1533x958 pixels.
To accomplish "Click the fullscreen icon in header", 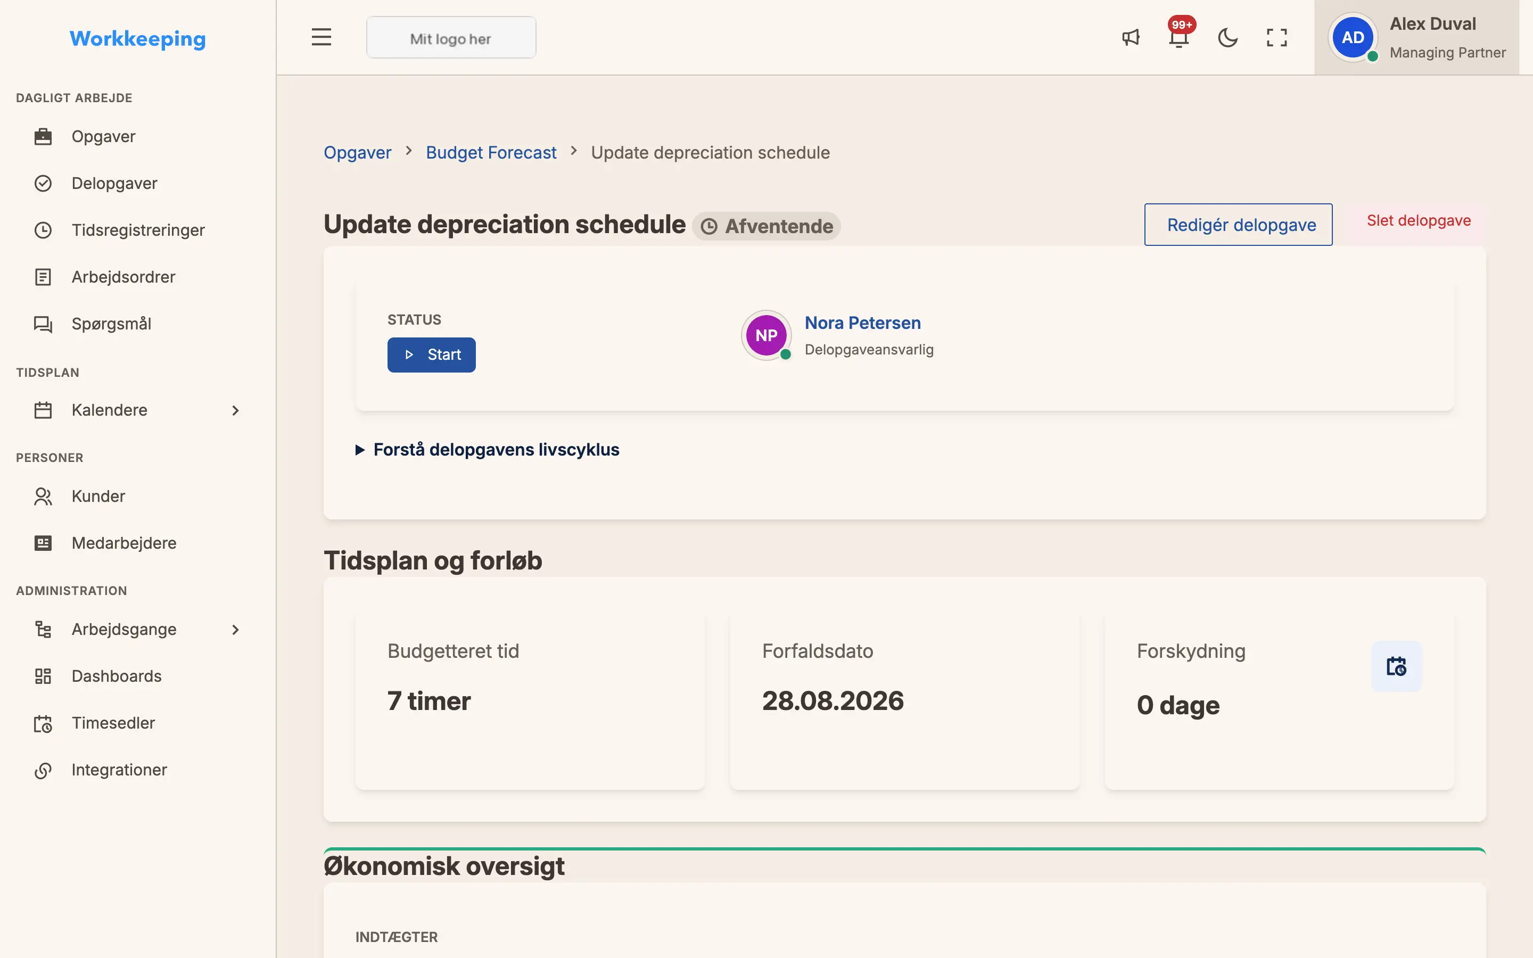I will (1276, 37).
